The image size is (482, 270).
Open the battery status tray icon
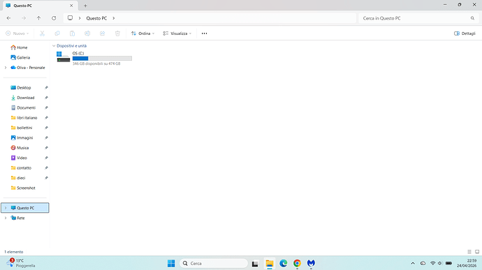(x=448, y=263)
